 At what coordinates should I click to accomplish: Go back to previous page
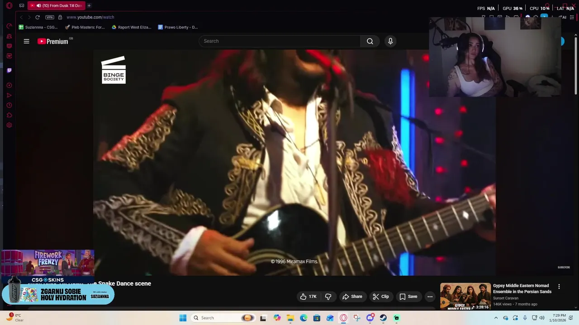pyautogui.click(x=21, y=17)
